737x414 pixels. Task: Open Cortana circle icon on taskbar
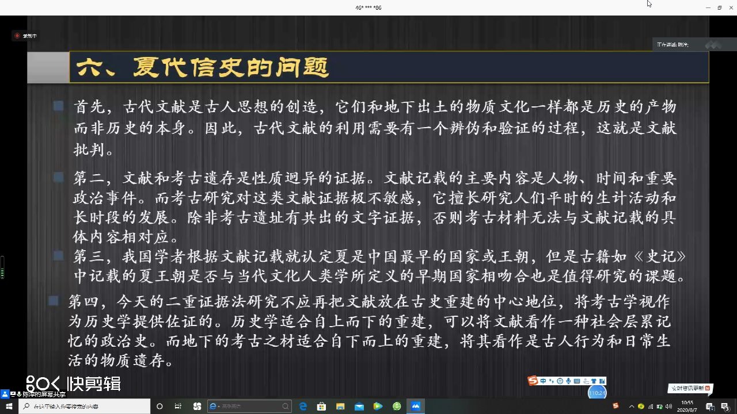[x=159, y=407]
